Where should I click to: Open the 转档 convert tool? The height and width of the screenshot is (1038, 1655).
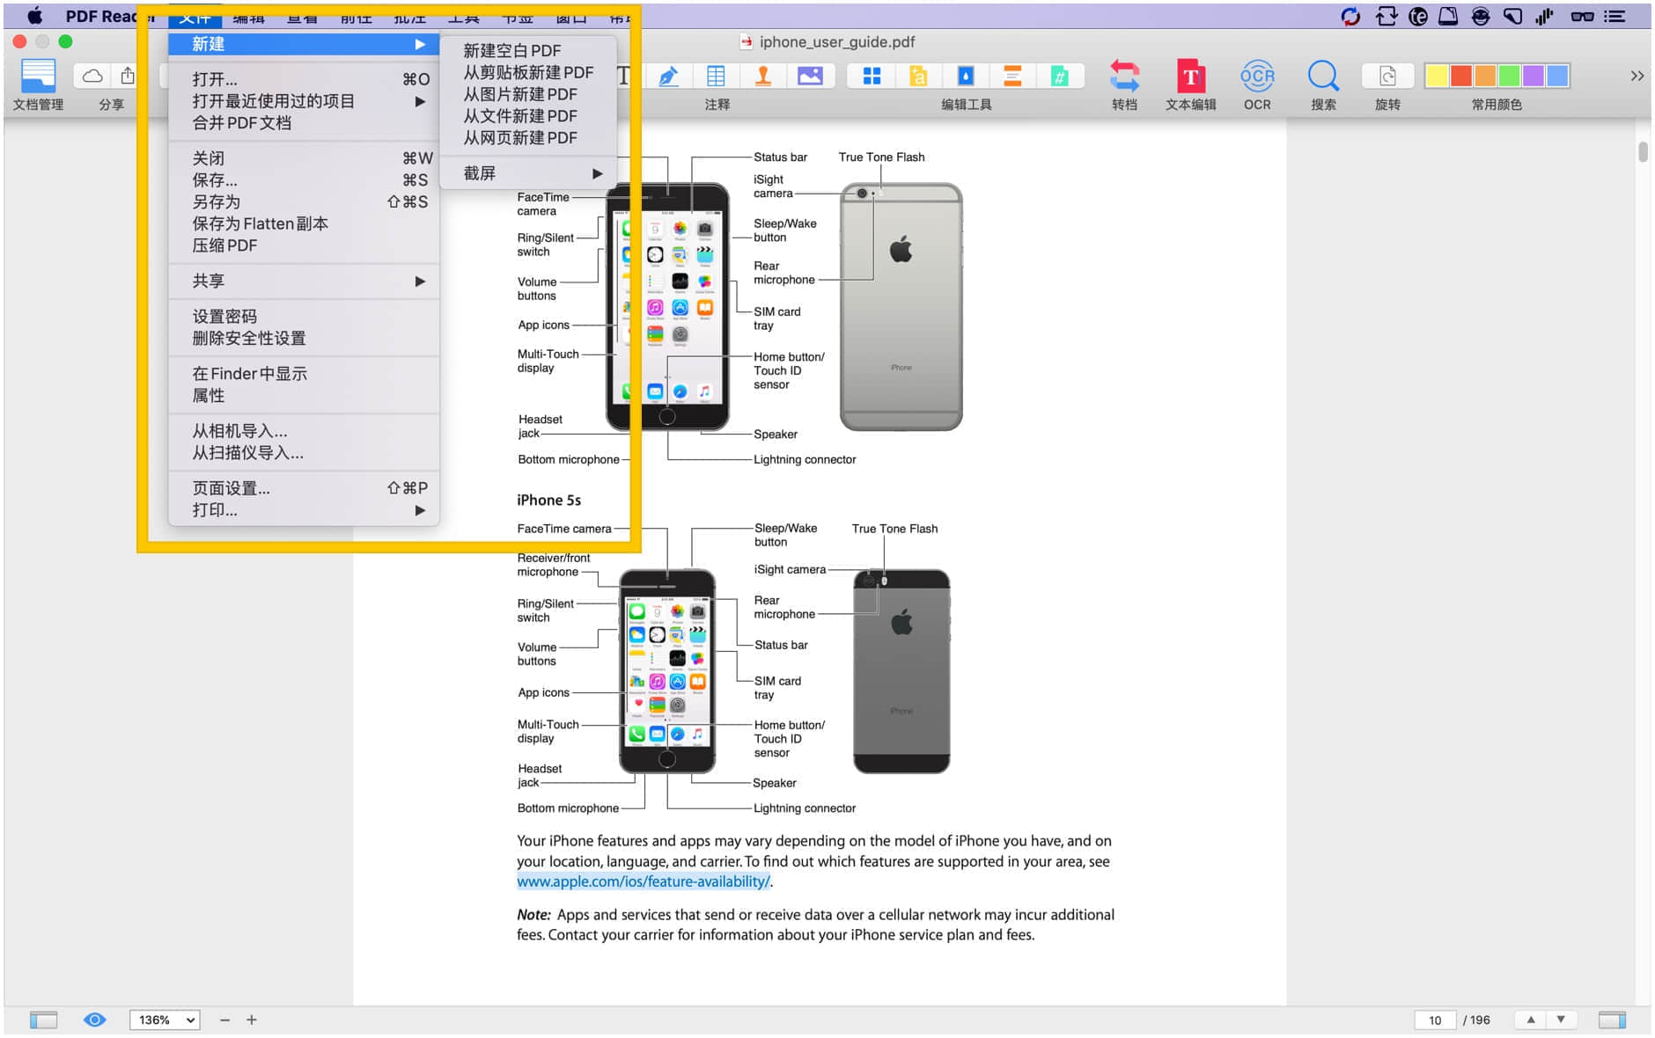click(1124, 84)
